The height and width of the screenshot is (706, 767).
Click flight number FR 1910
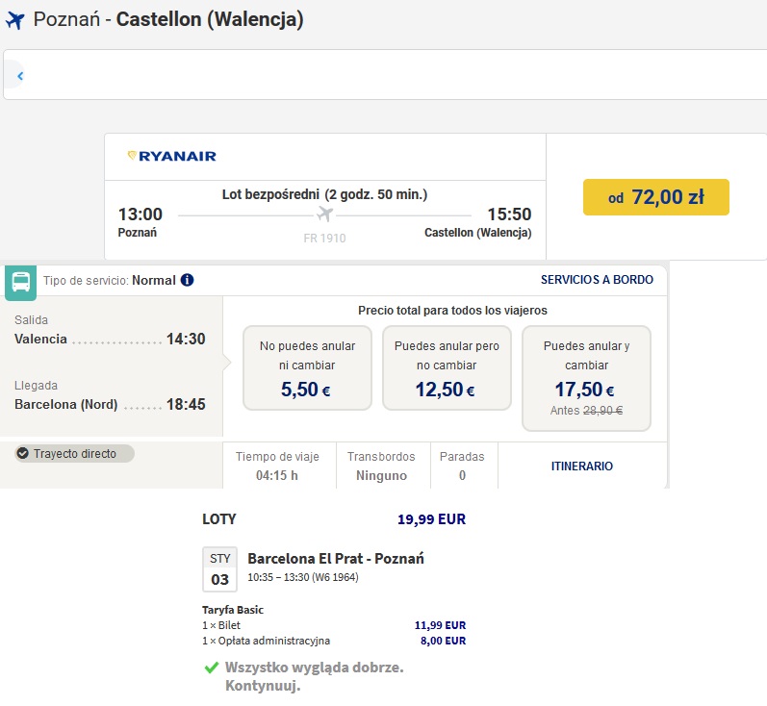pos(324,239)
